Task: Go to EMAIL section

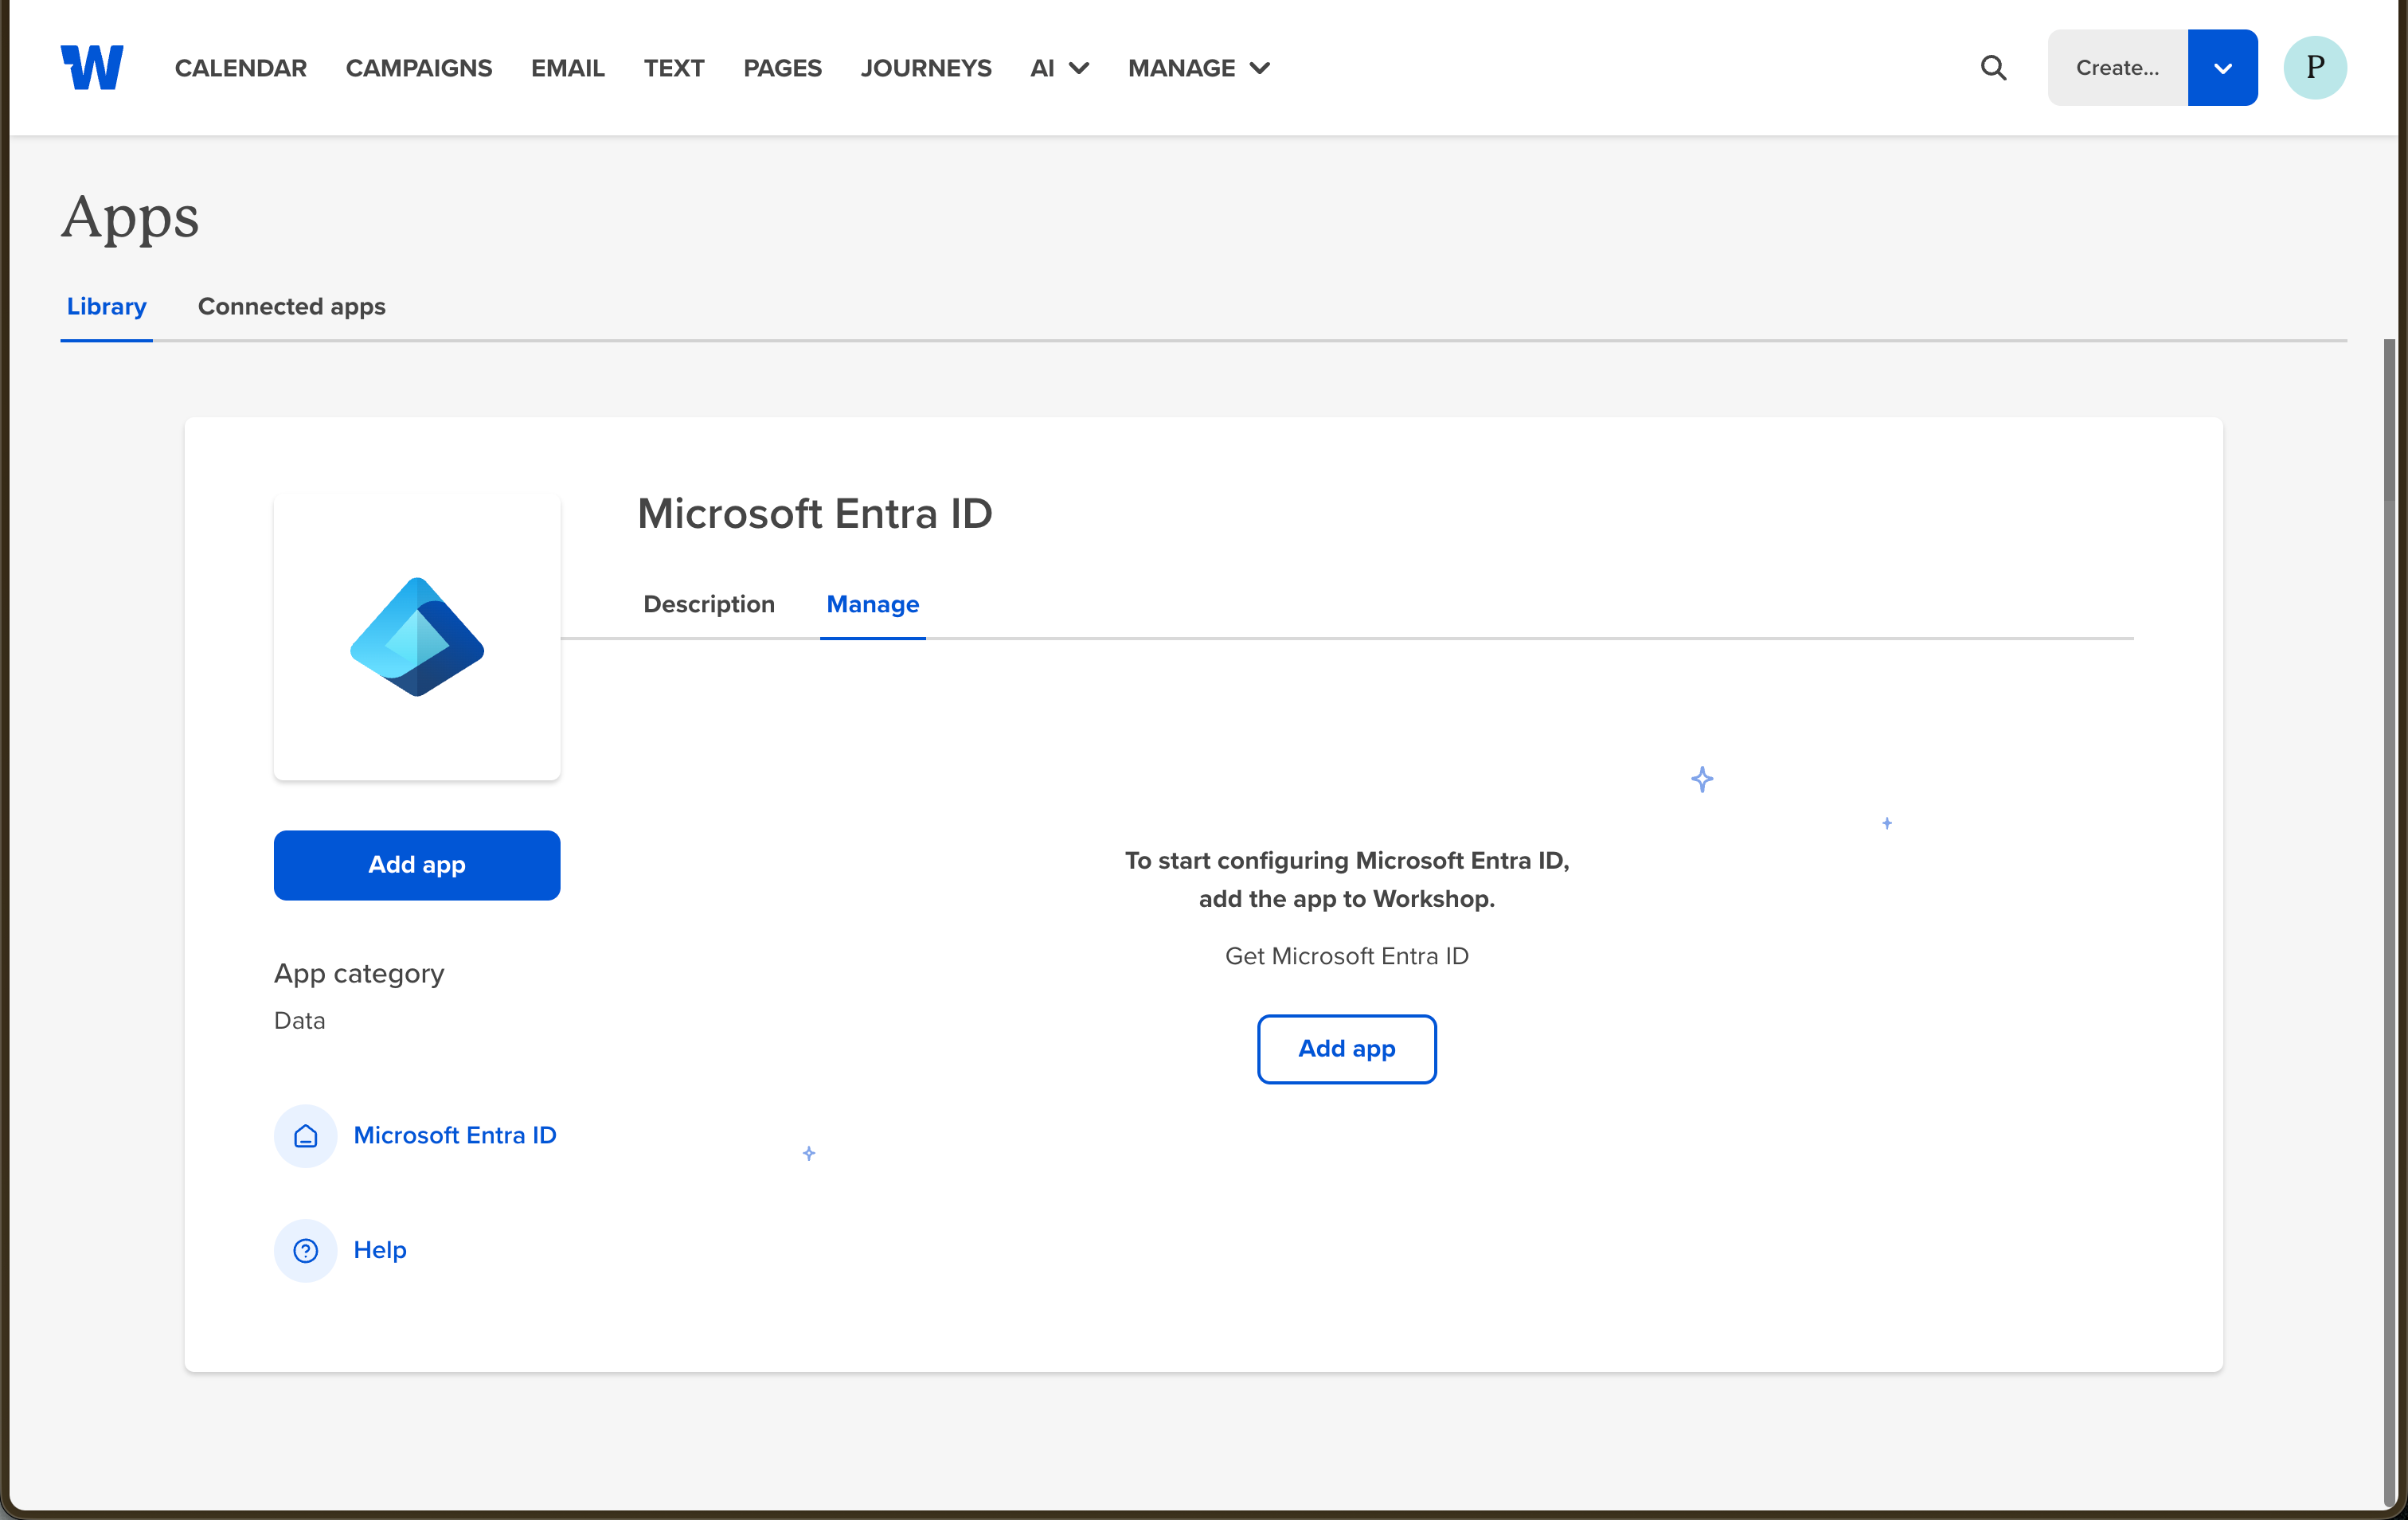Action: [567, 68]
